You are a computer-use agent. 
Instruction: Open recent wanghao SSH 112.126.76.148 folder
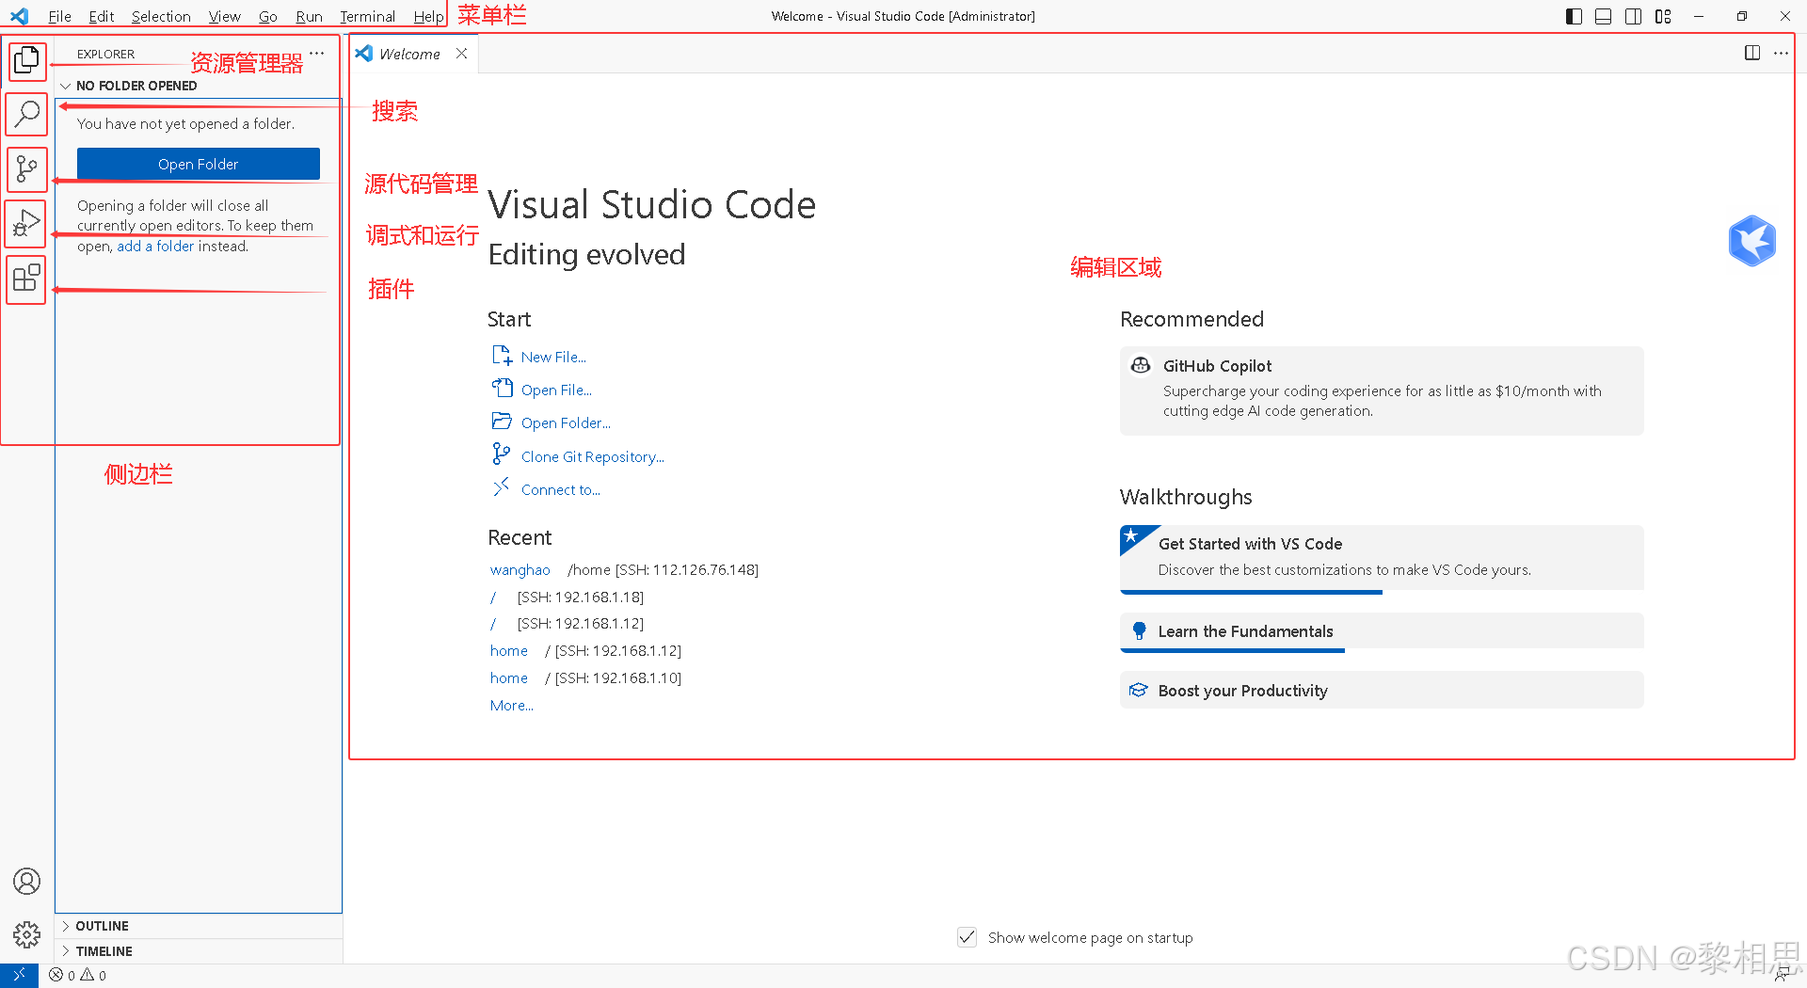520,570
